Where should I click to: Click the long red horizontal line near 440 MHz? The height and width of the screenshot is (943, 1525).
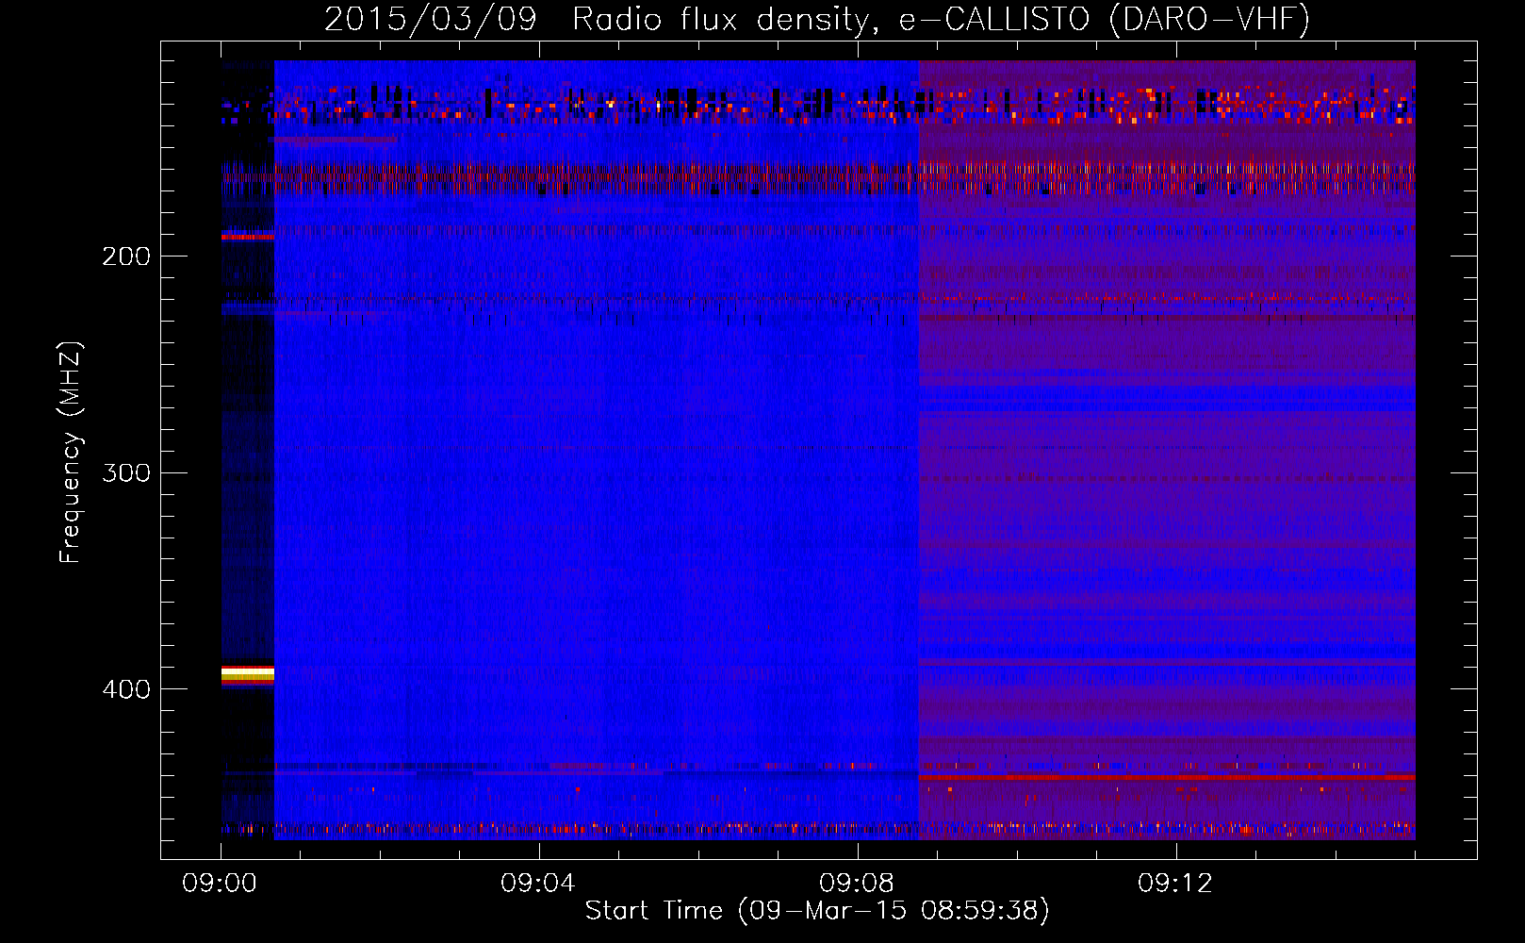coord(1167,777)
